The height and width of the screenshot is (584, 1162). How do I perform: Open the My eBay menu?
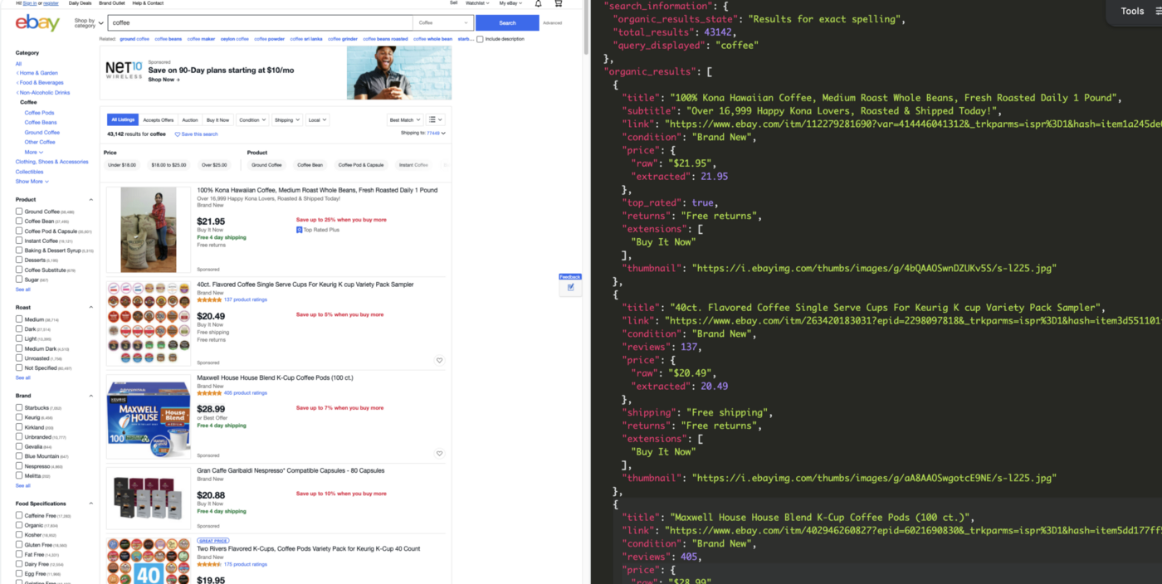point(510,3)
